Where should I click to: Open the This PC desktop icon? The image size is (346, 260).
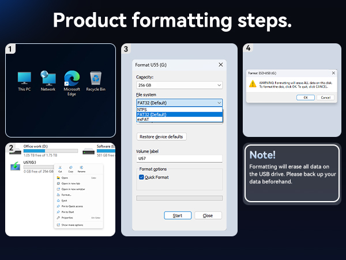pos(24,81)
